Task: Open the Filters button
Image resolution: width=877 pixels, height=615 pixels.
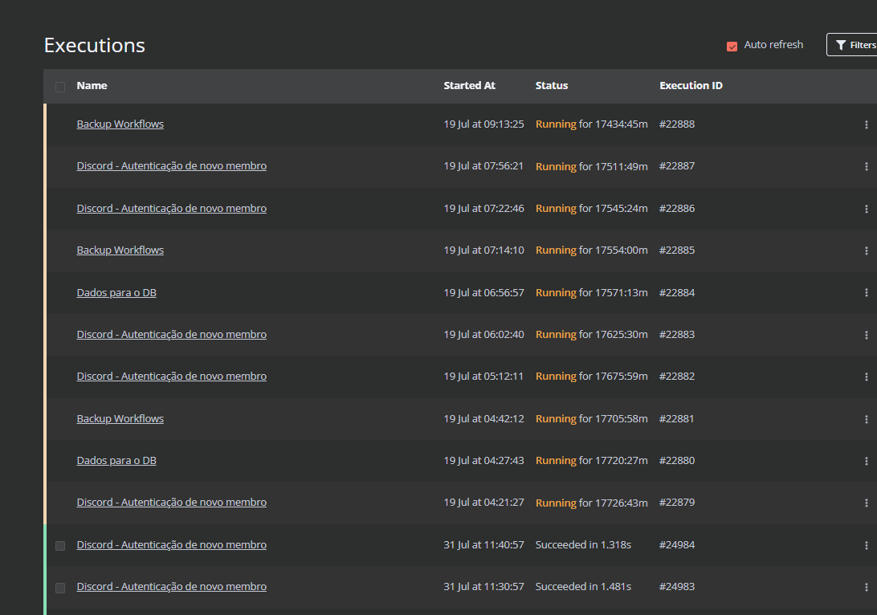Action: [852, 45]
